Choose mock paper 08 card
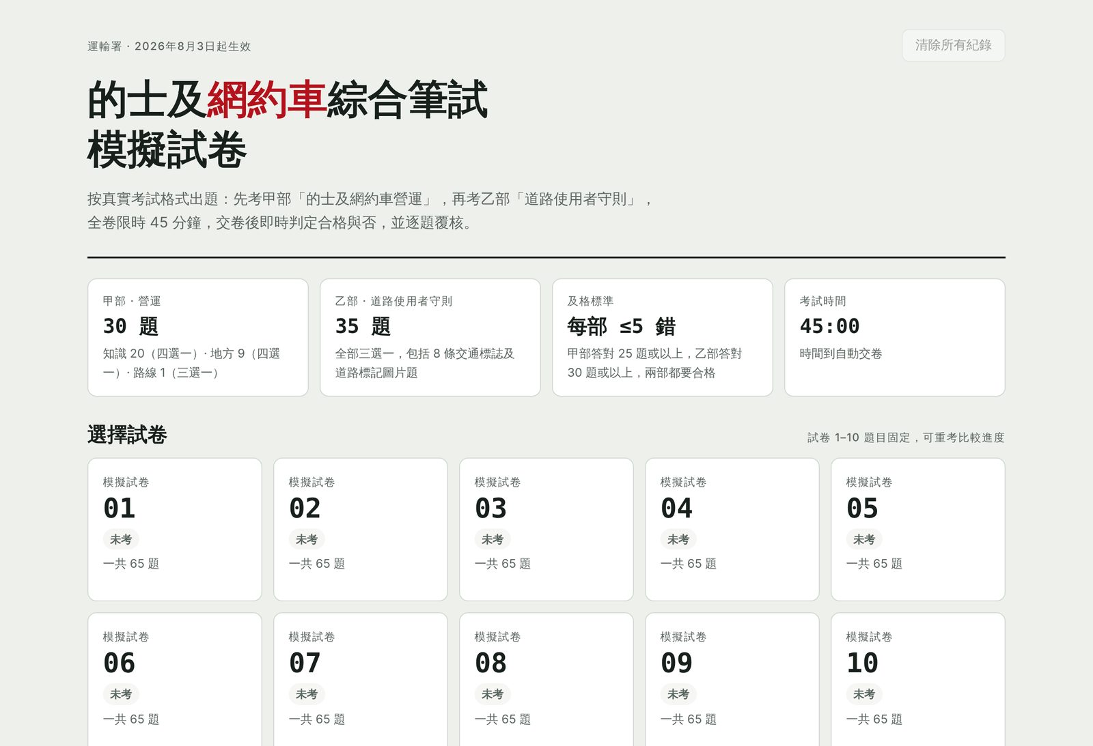Screen dimensions: 1093x746 (x=546, y=680)
